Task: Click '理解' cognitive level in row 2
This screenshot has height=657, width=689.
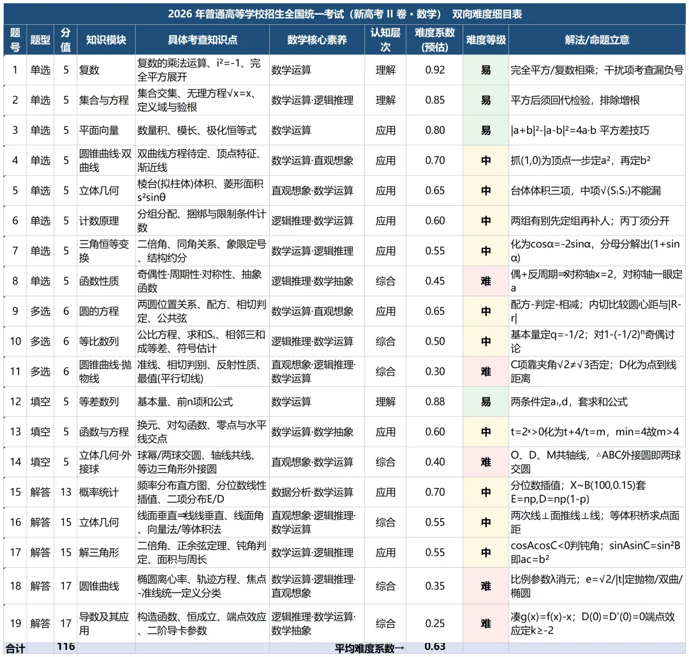Action: point(385,101)
